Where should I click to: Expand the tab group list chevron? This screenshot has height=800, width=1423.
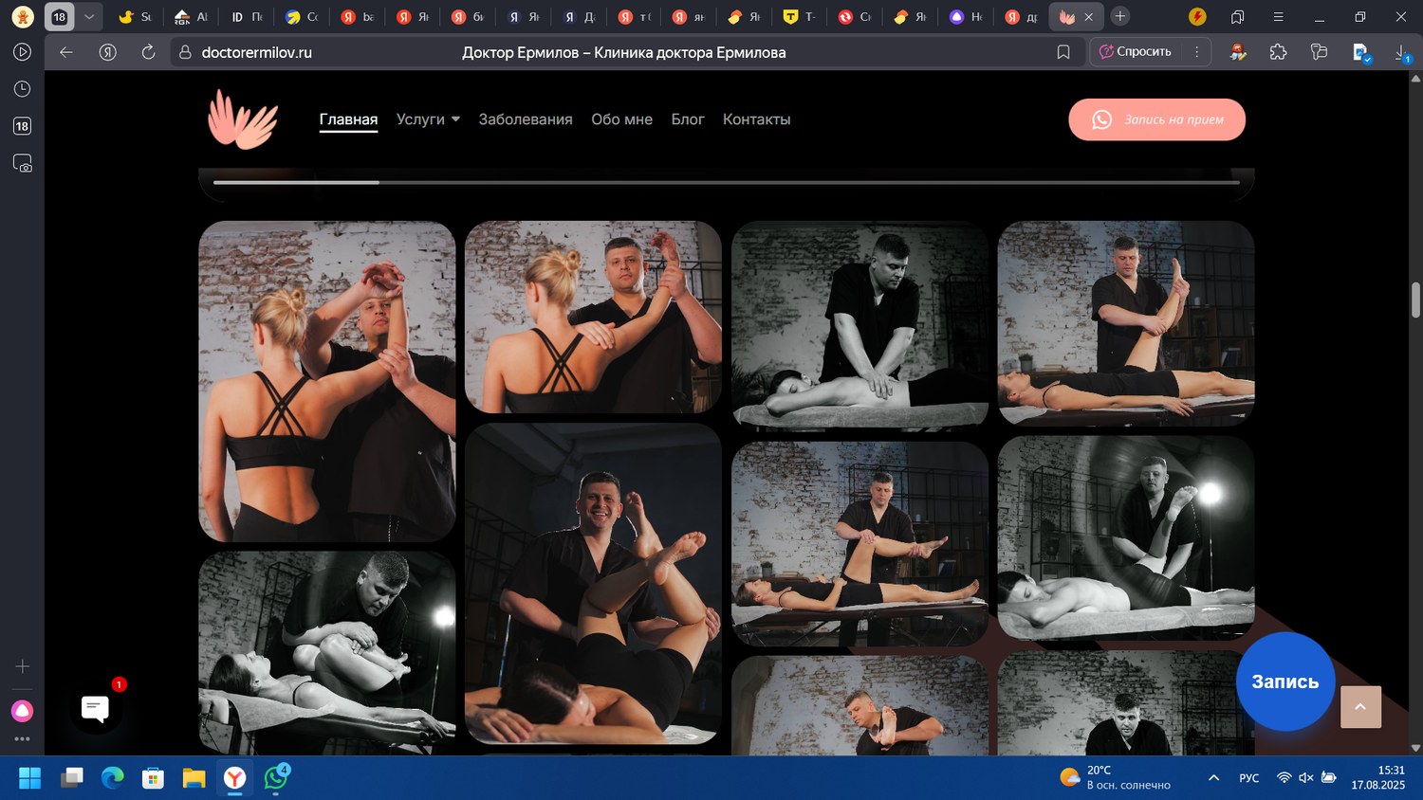click(89, 16)
